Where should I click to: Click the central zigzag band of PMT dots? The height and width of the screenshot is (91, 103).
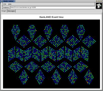(x=48, y=54)
